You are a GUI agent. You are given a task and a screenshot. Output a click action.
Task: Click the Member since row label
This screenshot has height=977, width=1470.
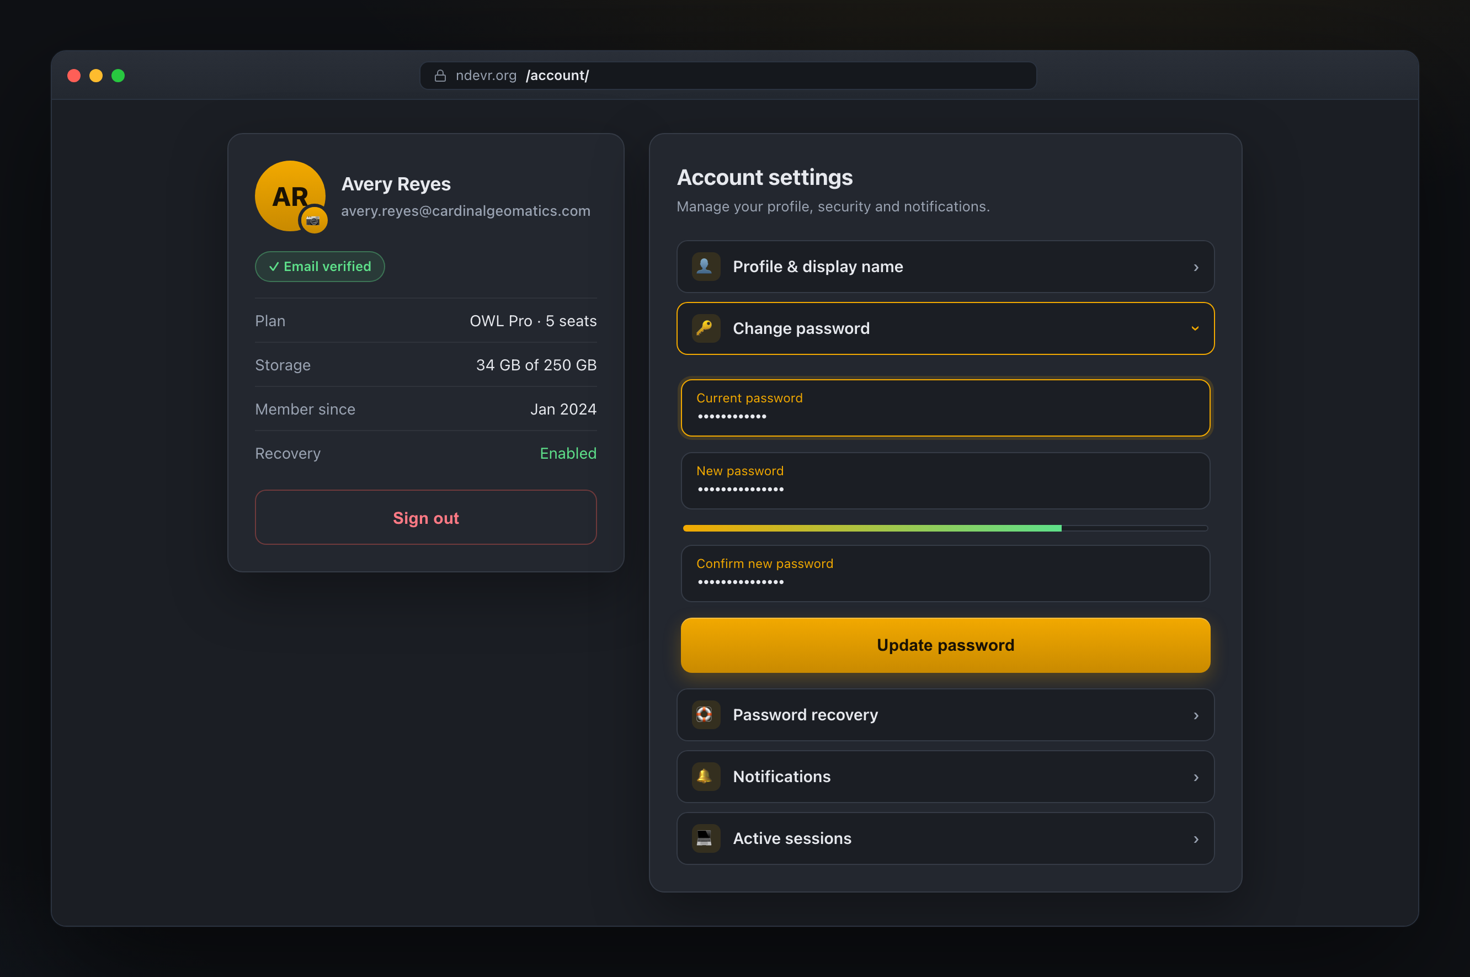point(305,410)
